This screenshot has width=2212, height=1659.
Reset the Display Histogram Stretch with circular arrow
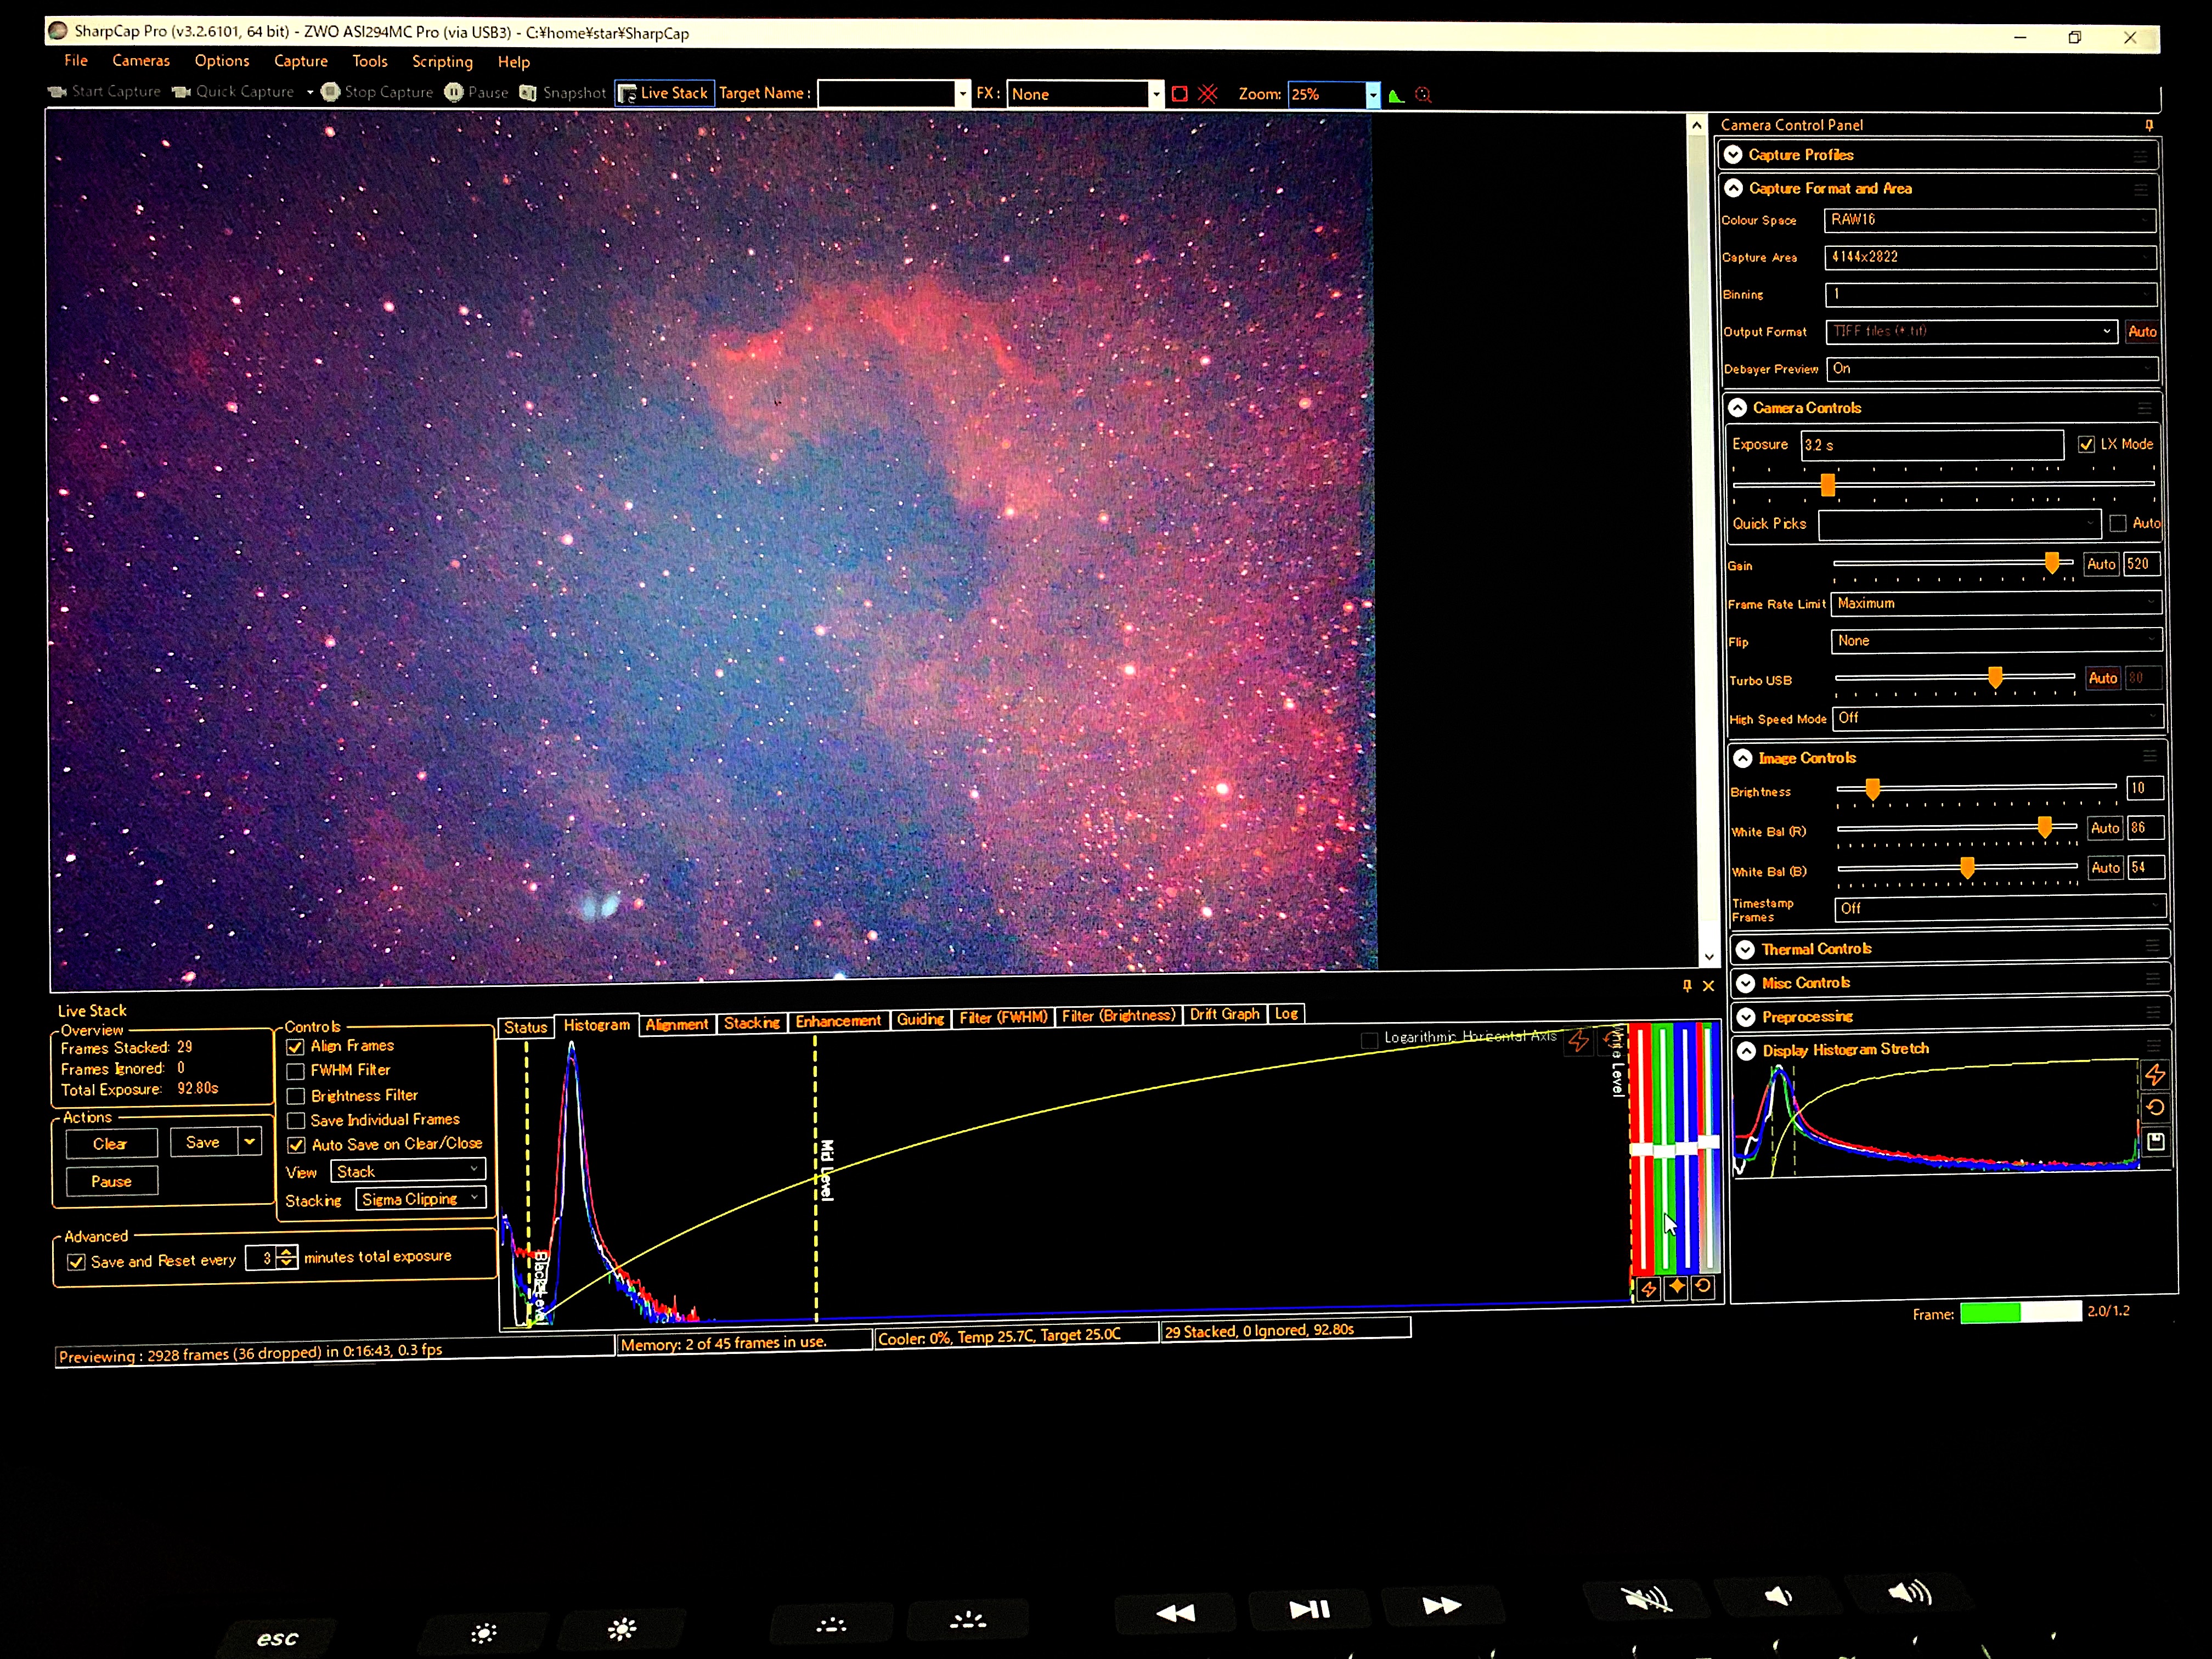click(2155, 1108)
